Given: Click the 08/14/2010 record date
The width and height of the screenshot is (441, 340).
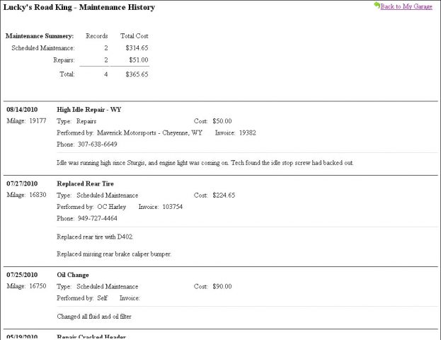Looking at the screenshot, I should coord(22,110).
